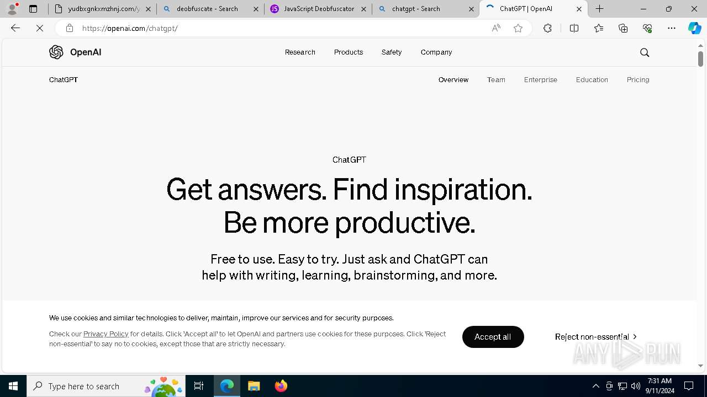Image resolution: width=707 pixels, height=397 pixels.
Task: Open the Research menu
Action: coord(300,52)
